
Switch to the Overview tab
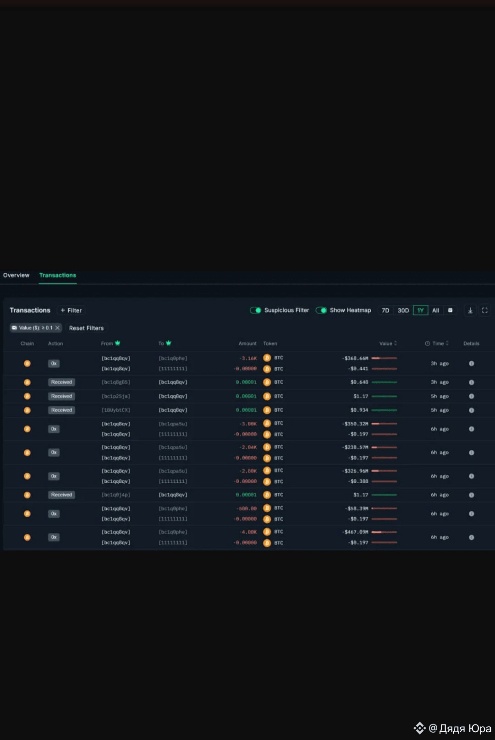point(16,275)
